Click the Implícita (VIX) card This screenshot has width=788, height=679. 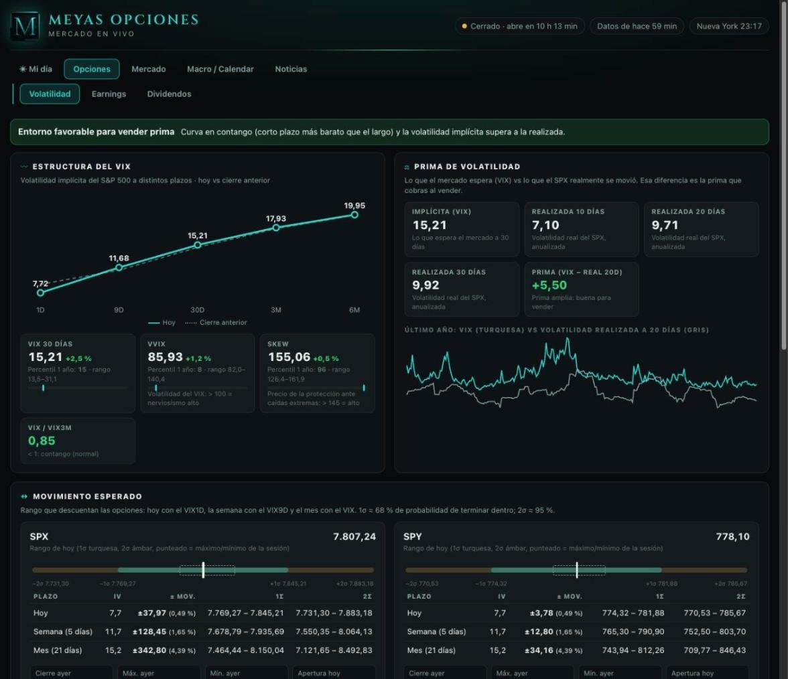coord(462,230)
